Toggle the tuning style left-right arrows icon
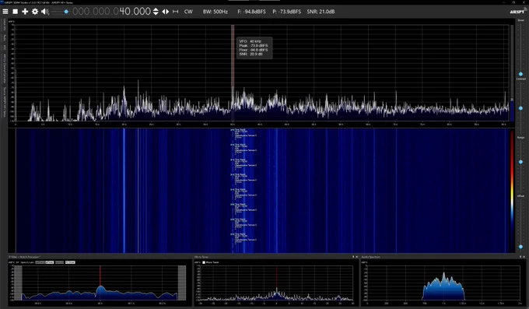Viewport: 529px width, 309px height. (x=165, y=12)
